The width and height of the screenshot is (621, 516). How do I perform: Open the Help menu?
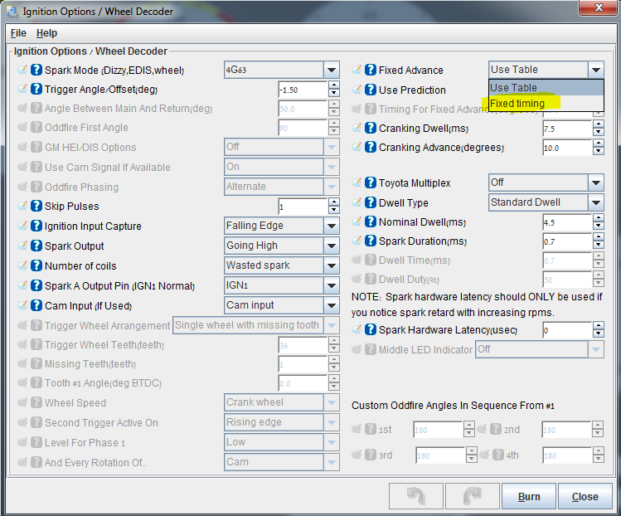(46, 33)
